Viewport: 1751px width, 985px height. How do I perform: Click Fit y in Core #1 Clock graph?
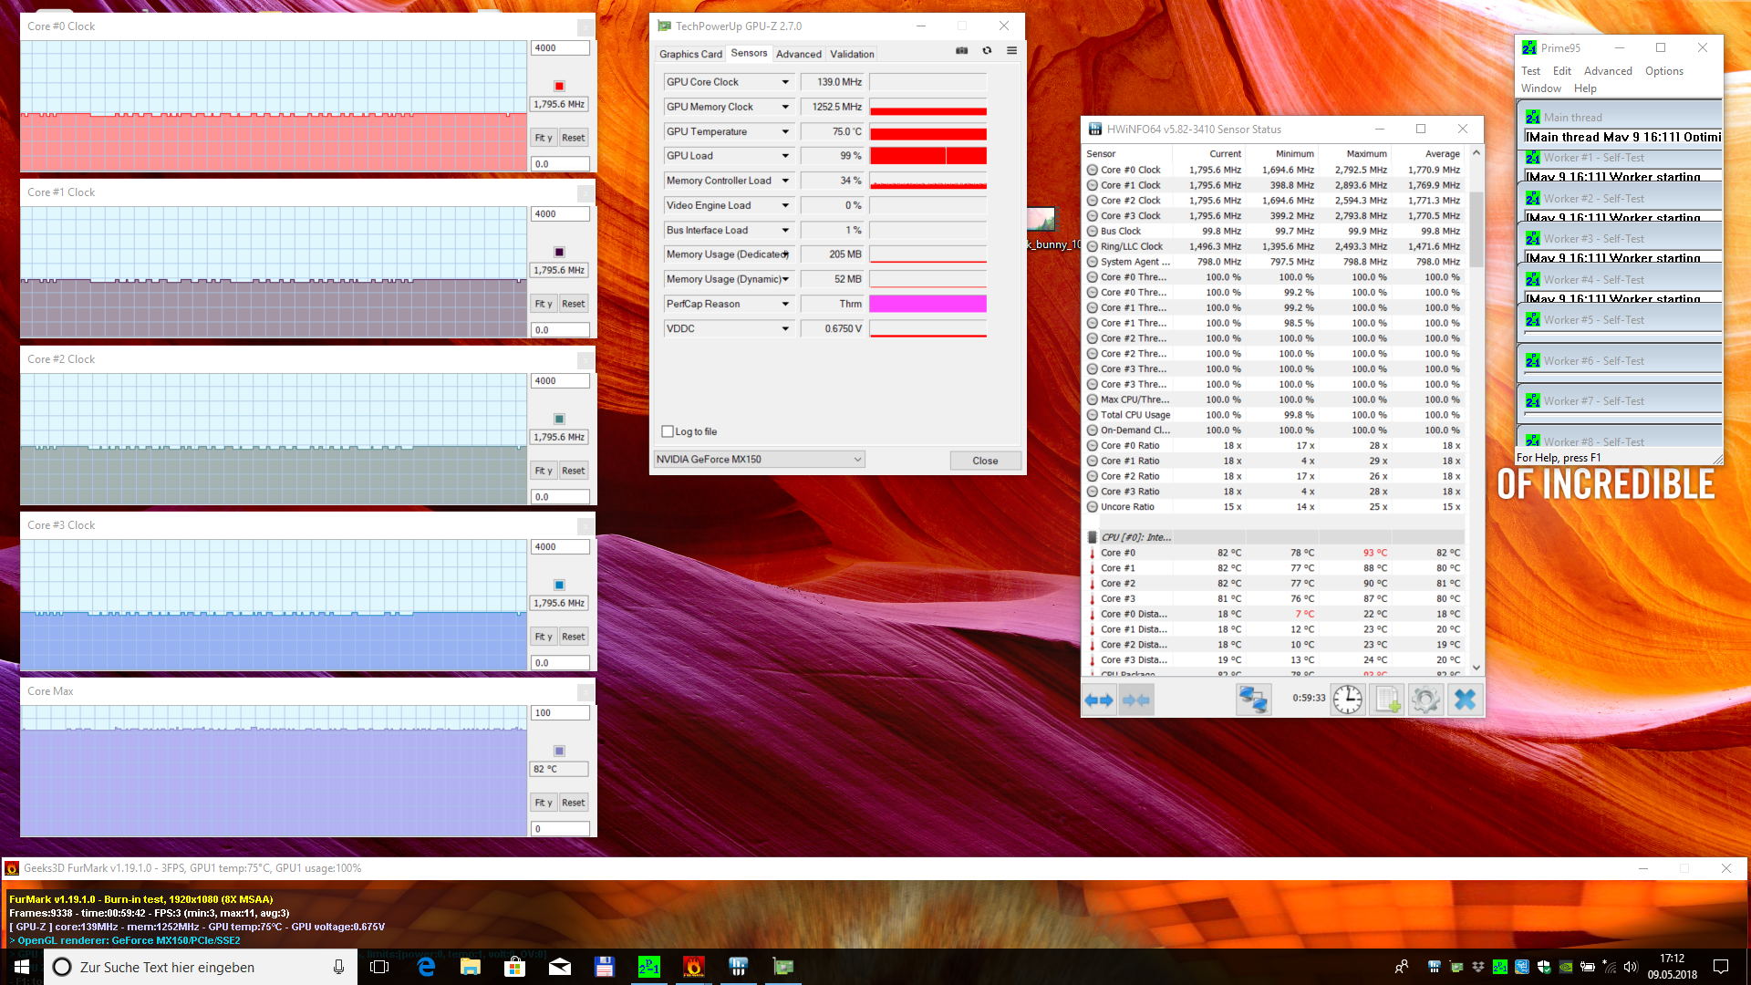click(x=544, y=304)
